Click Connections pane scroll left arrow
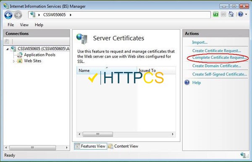This screenshot has width=252, height=162. tap(6, 148)
